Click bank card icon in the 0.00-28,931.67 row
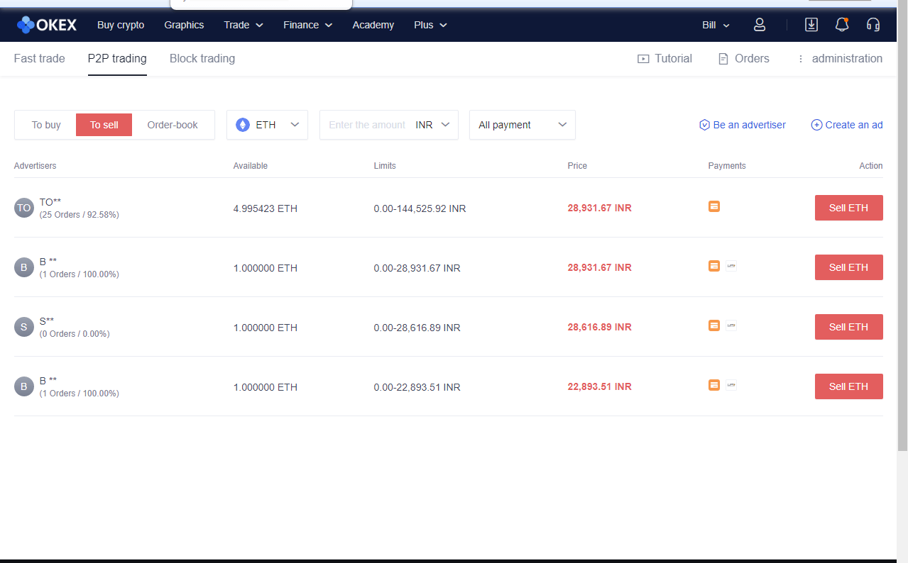This screenshot has height=563, width=908. coord(714,266)
